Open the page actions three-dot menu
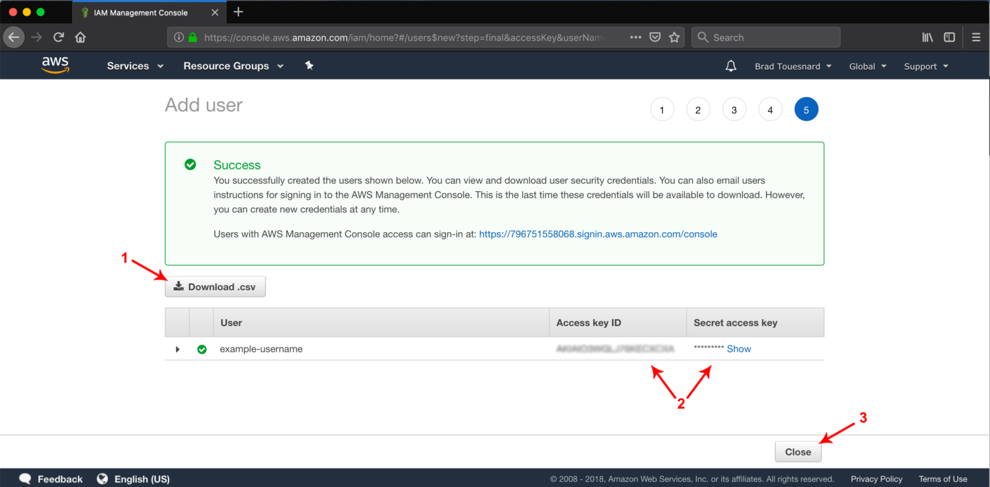990x487 pixels. (x=636, y=37)
